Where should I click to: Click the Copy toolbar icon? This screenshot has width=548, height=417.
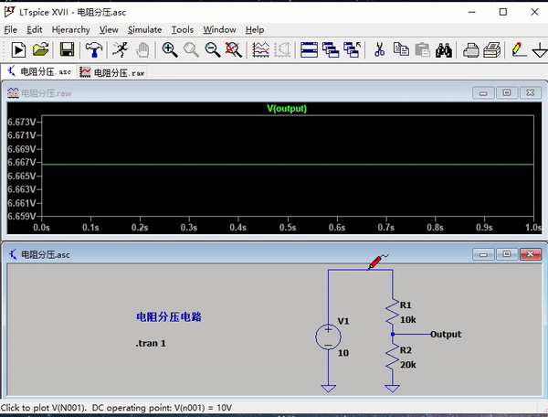pos(401,50)
